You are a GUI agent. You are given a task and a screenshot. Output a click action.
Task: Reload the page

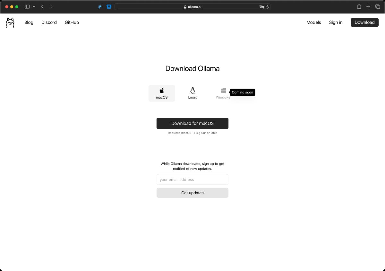point(267,7)
